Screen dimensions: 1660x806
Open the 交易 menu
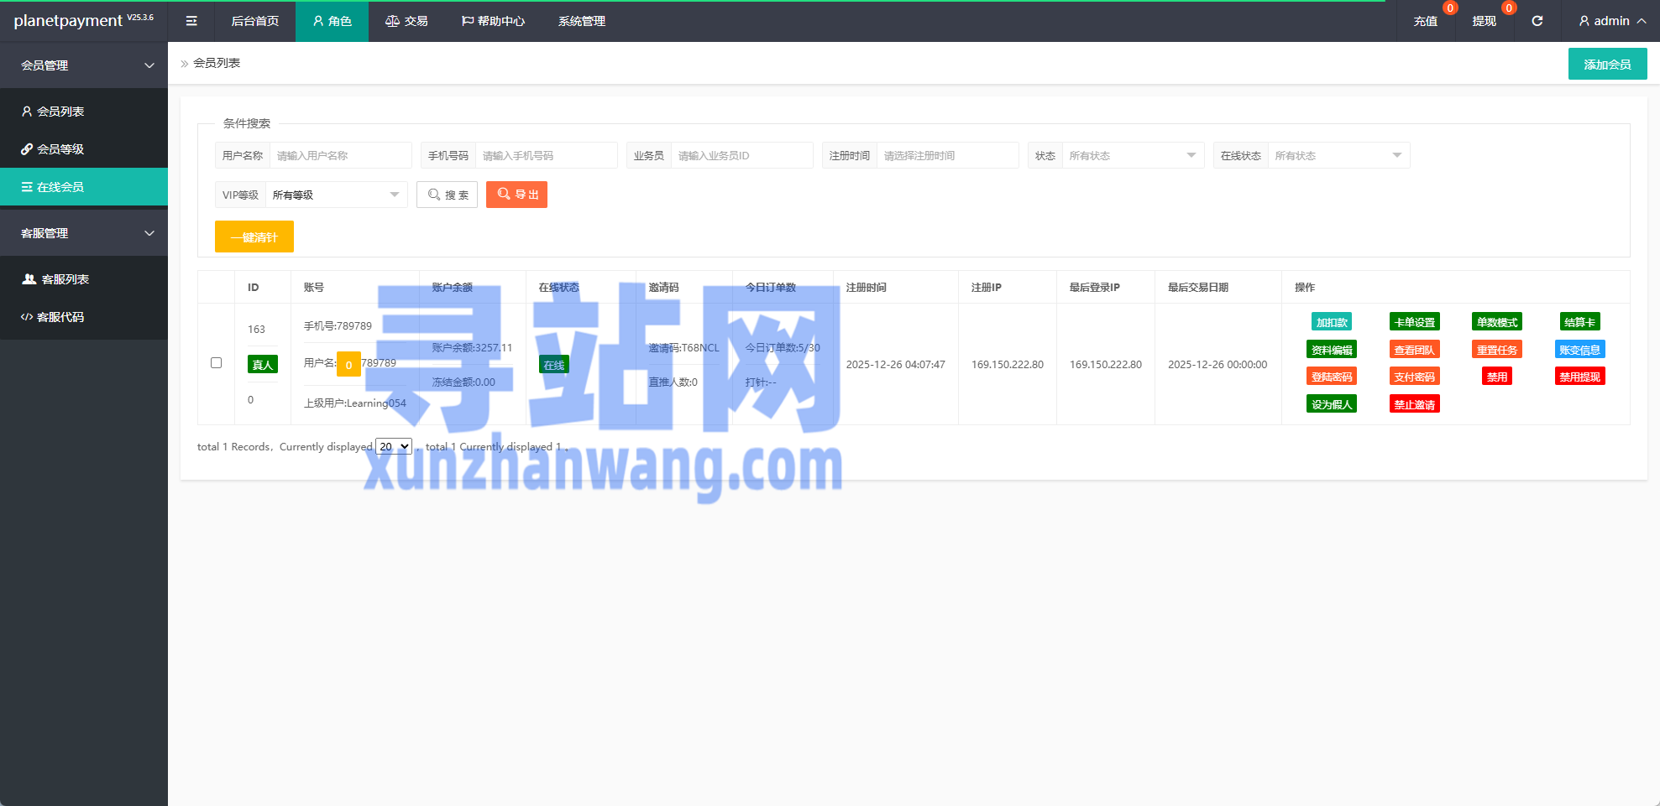click(406, 21)
